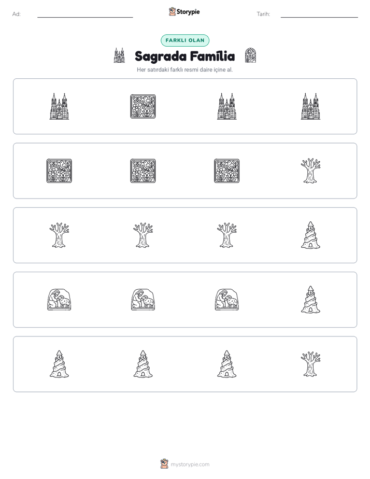Click the cathedral icon beside the title
The height and width of the screenshot is (479, 370).
pyautogui.click(x=119, y=55)
